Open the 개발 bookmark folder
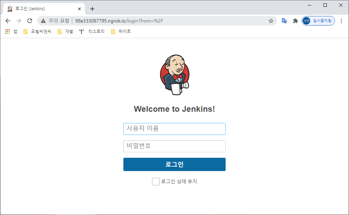Screen dimensions: 349x215 pos(65,32)
